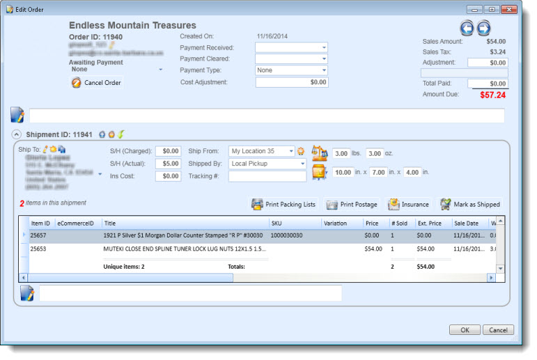Click the weight scale icon
This screenshot has height=360, width=537.
319,153
